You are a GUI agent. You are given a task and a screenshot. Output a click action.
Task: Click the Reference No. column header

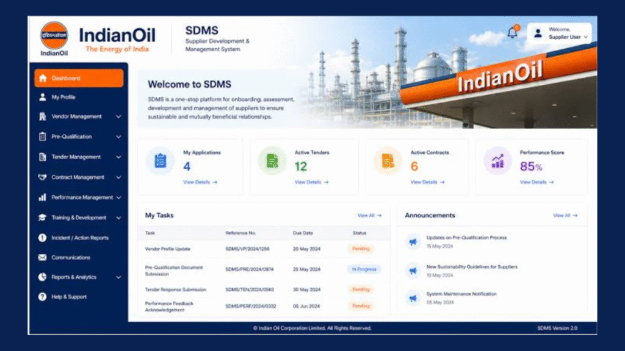(x=240, y=233)
